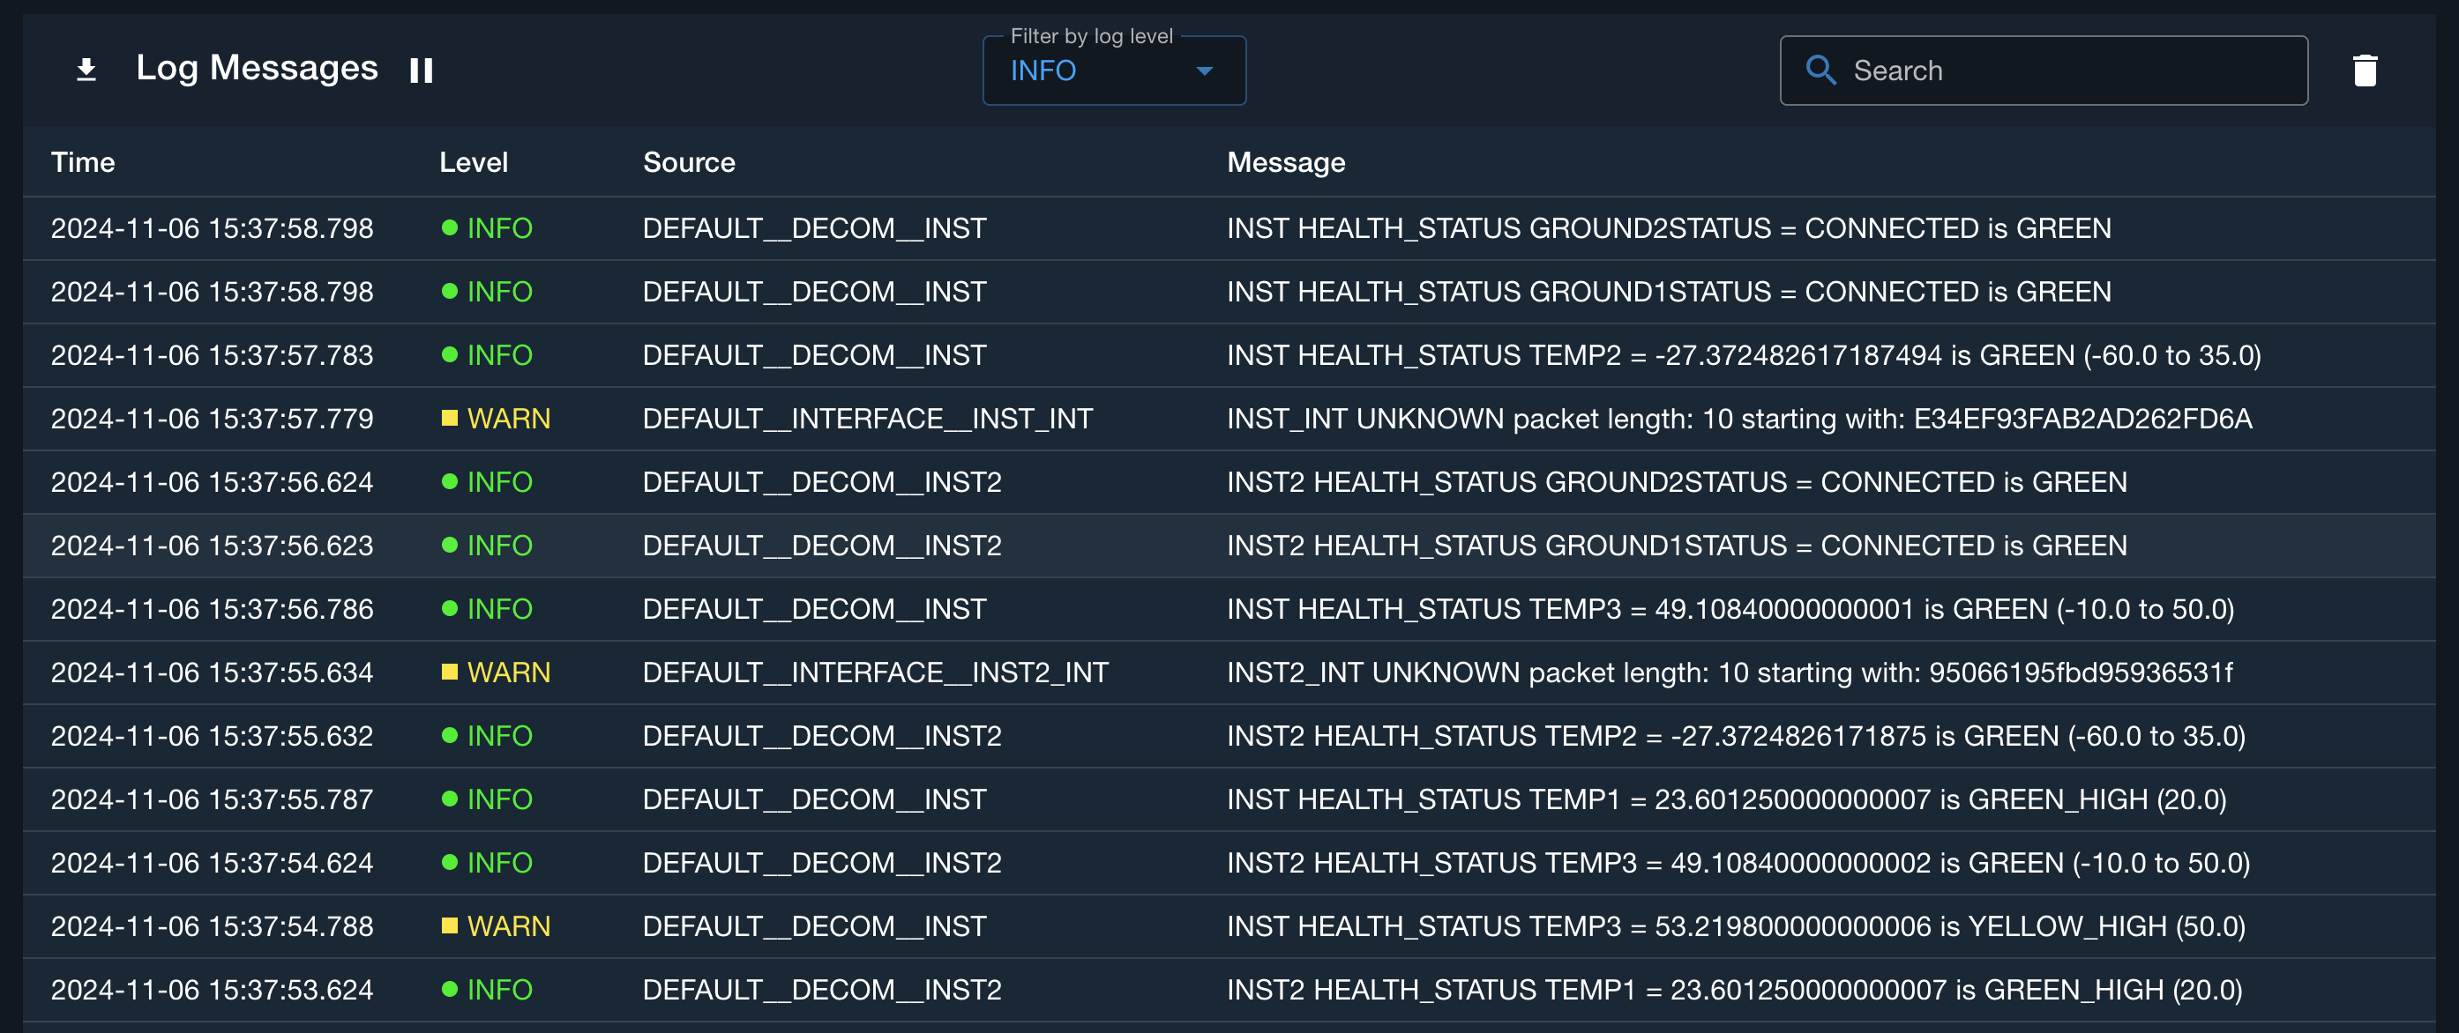The height and width of the screenshot is (1033, 2459).
Task: Select timestamp 2024-11-06 15:37:54.788
Action: pos(212,926)
